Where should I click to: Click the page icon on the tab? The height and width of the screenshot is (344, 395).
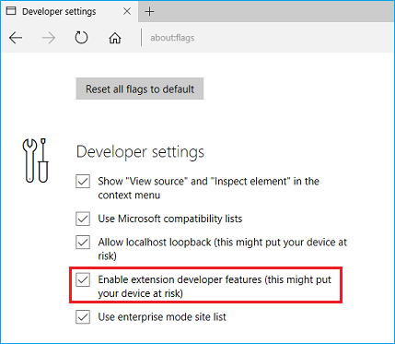pyautogui.click(x=11, y=11)
